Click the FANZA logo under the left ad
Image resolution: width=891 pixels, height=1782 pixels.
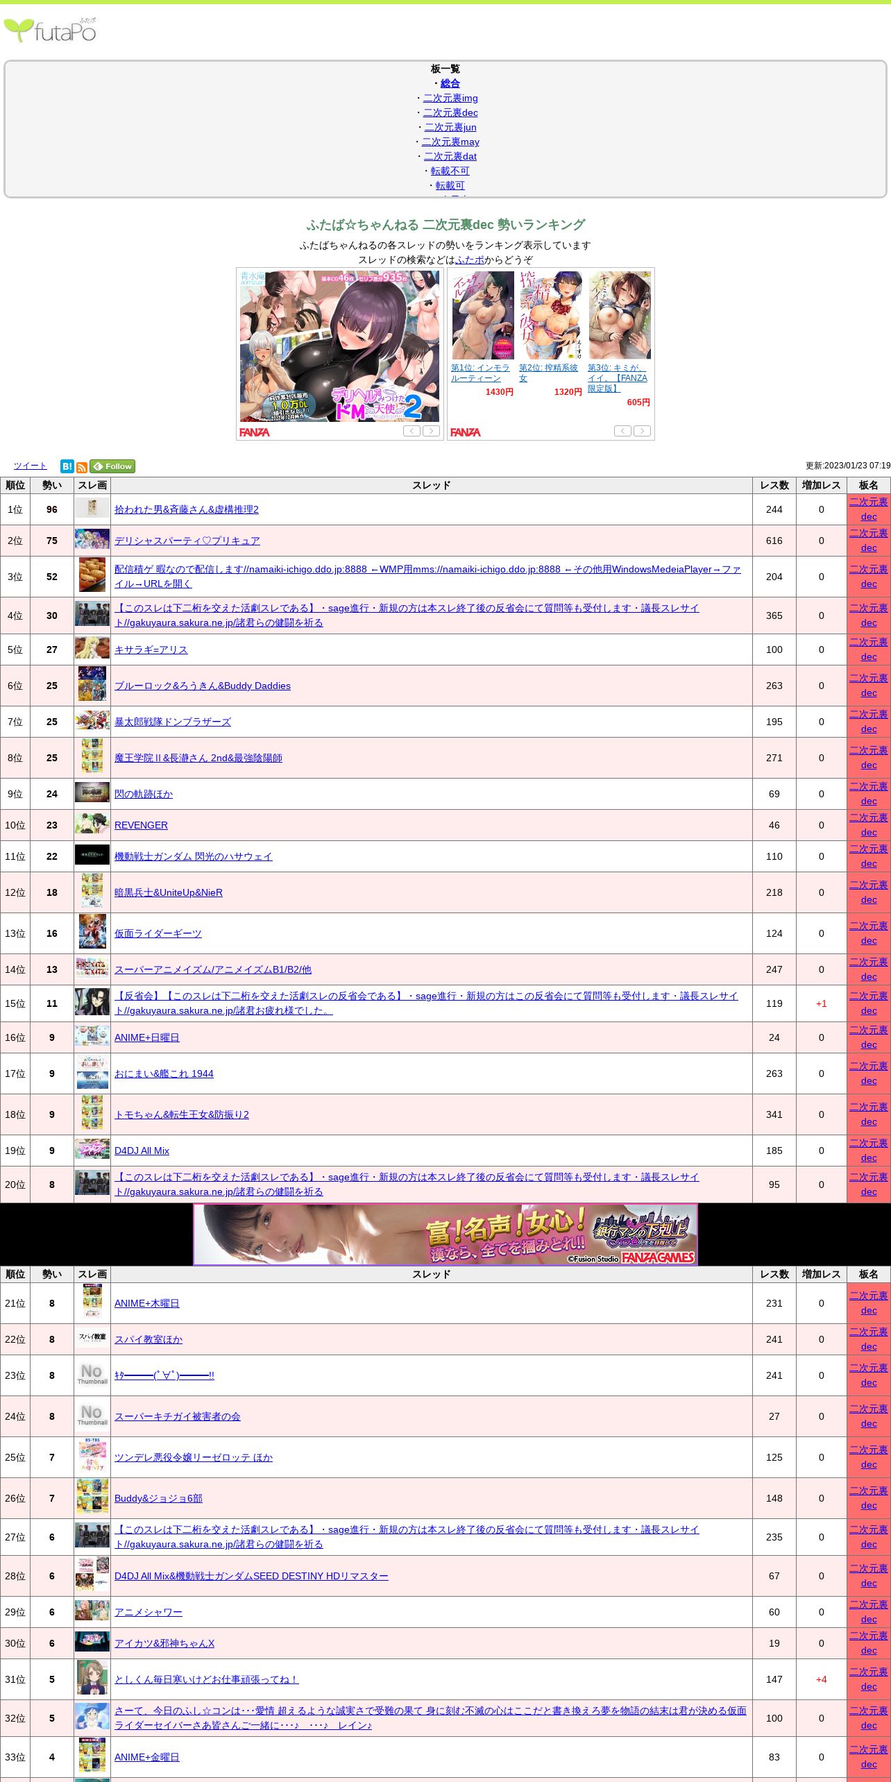pos(255,432)
